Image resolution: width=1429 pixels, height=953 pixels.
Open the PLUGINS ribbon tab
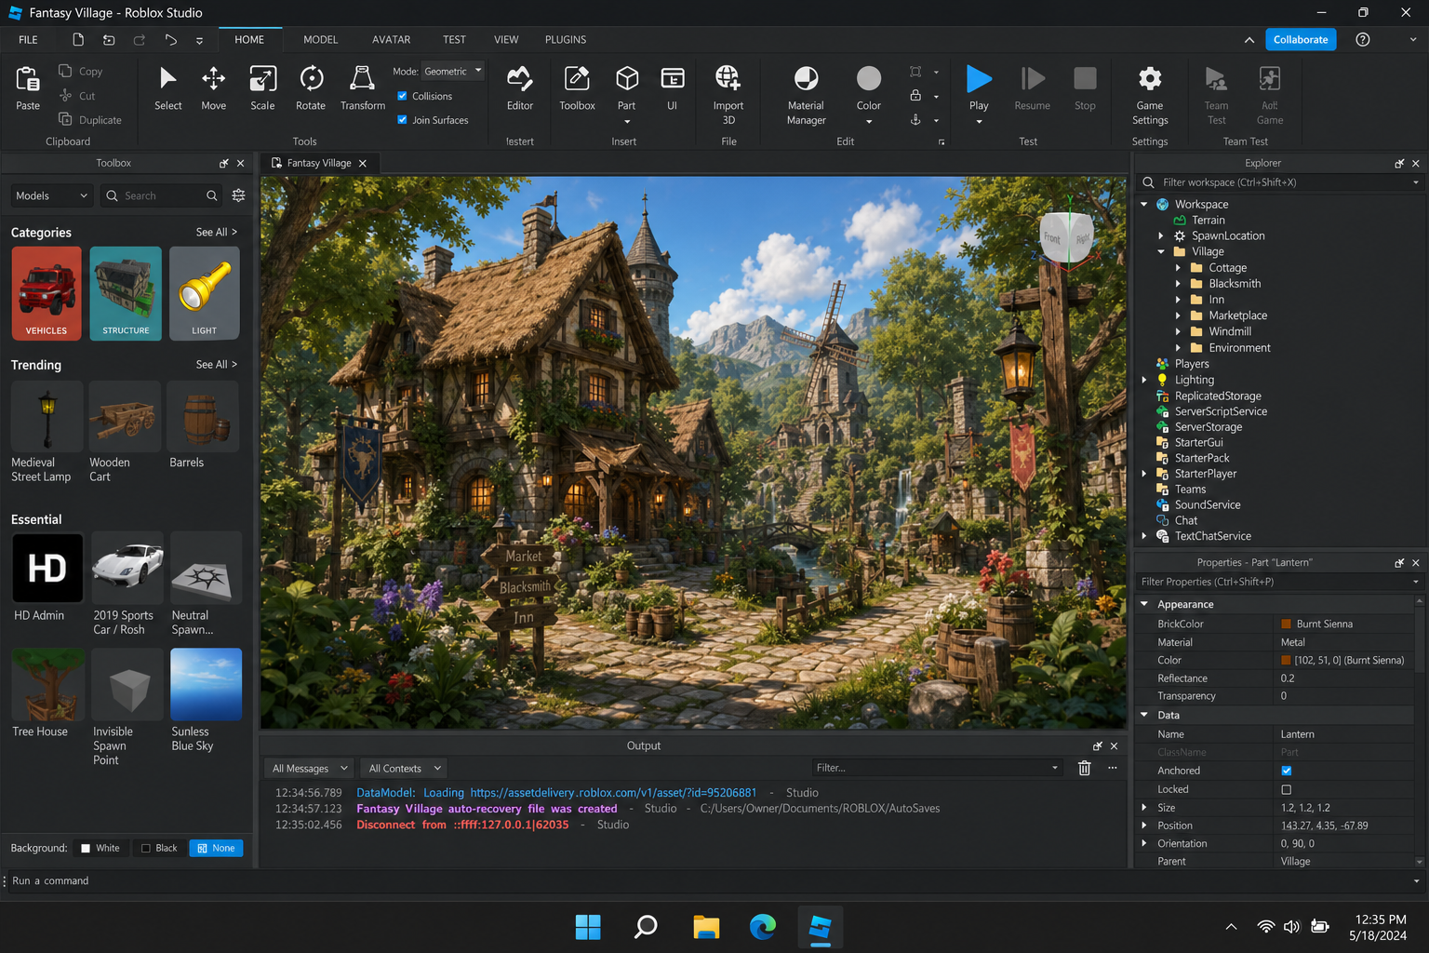(x=566, y=40)
